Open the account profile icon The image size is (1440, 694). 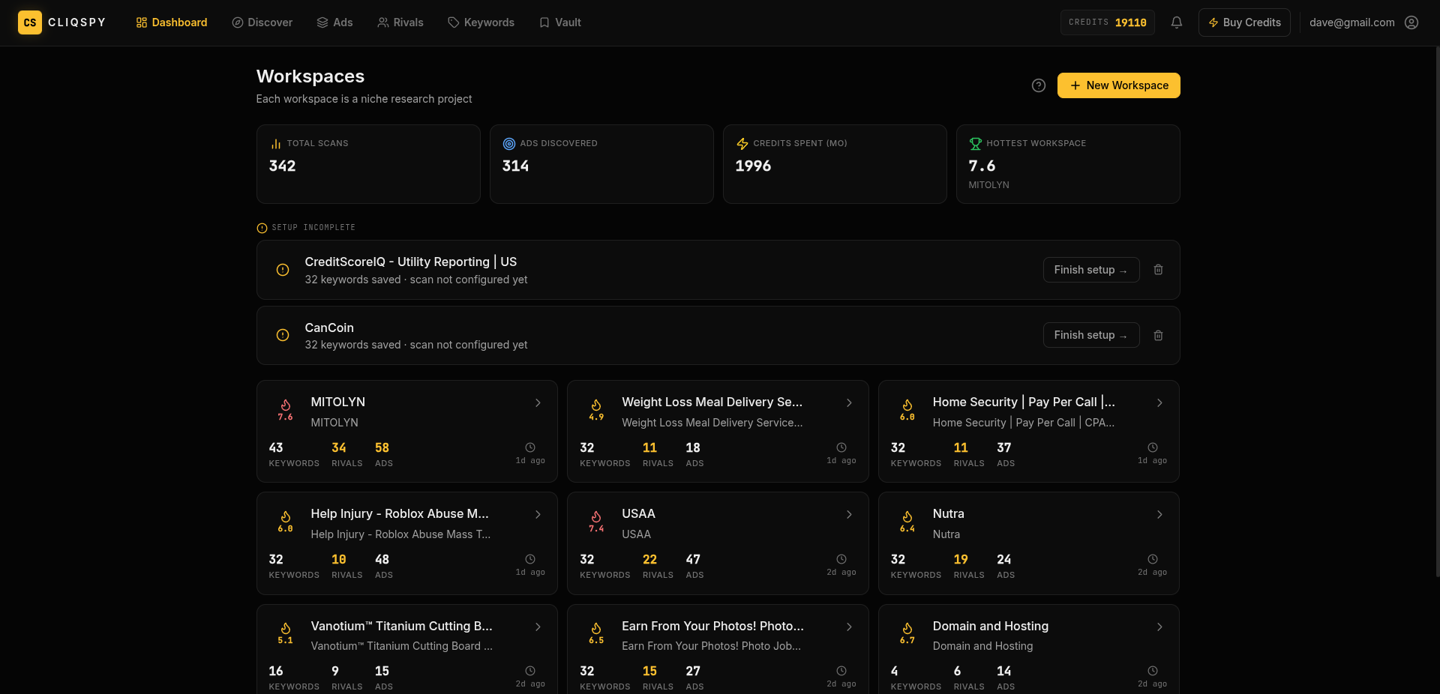click(1411, 22)
